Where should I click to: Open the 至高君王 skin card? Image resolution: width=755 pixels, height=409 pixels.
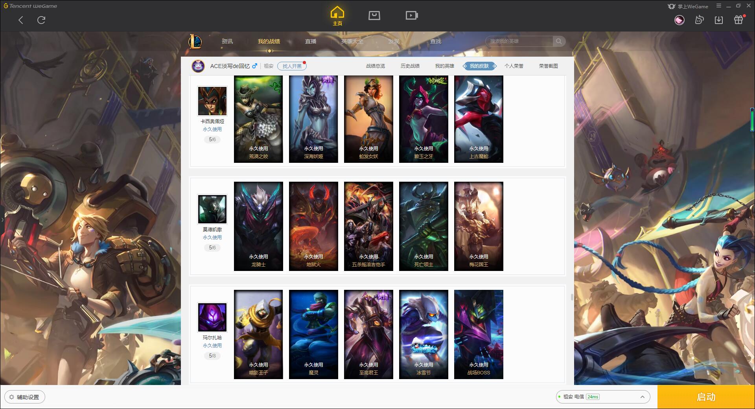368,334
